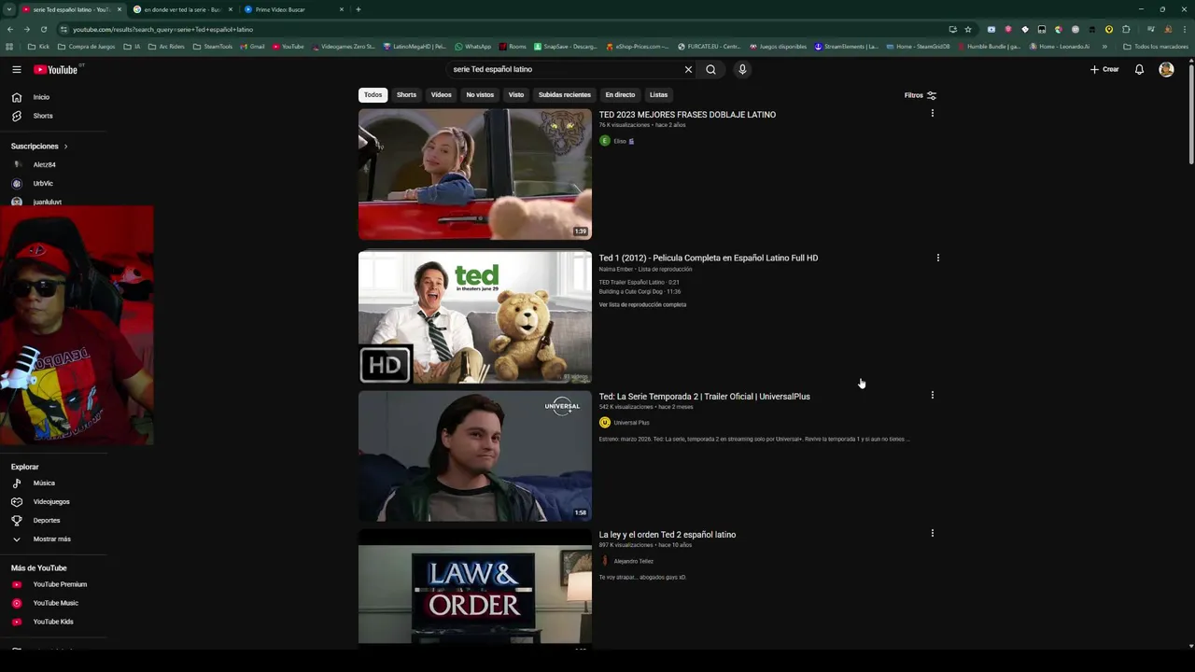Go to YouTube home via logo
This screenshot has height=672, width=1195.
pos(56,69)
